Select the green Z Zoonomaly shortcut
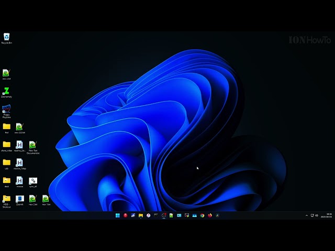The height and width of the screenshot is (251, 335). 6,93
